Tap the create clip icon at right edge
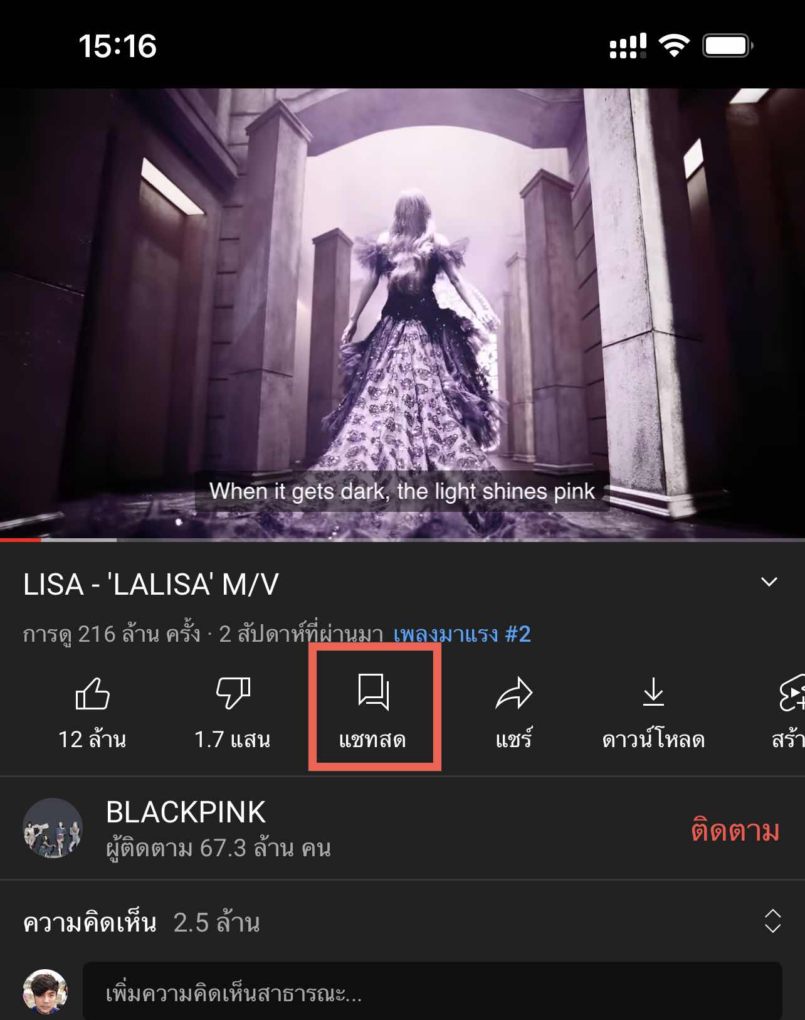This screenshot has width=805, height=1020. pos(791,693)
